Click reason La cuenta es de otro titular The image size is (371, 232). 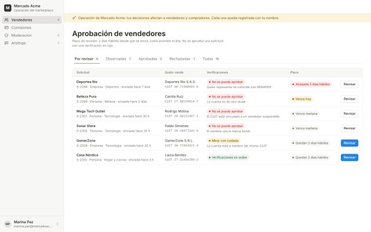coord(226,102)
